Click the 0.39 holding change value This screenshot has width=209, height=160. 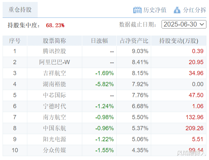198,51
